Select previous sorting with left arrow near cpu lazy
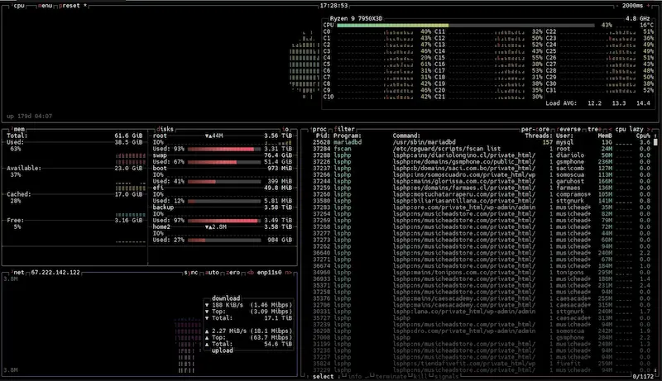Image resolution: width=662 pixels, height=381 pixels. [610, 129]
